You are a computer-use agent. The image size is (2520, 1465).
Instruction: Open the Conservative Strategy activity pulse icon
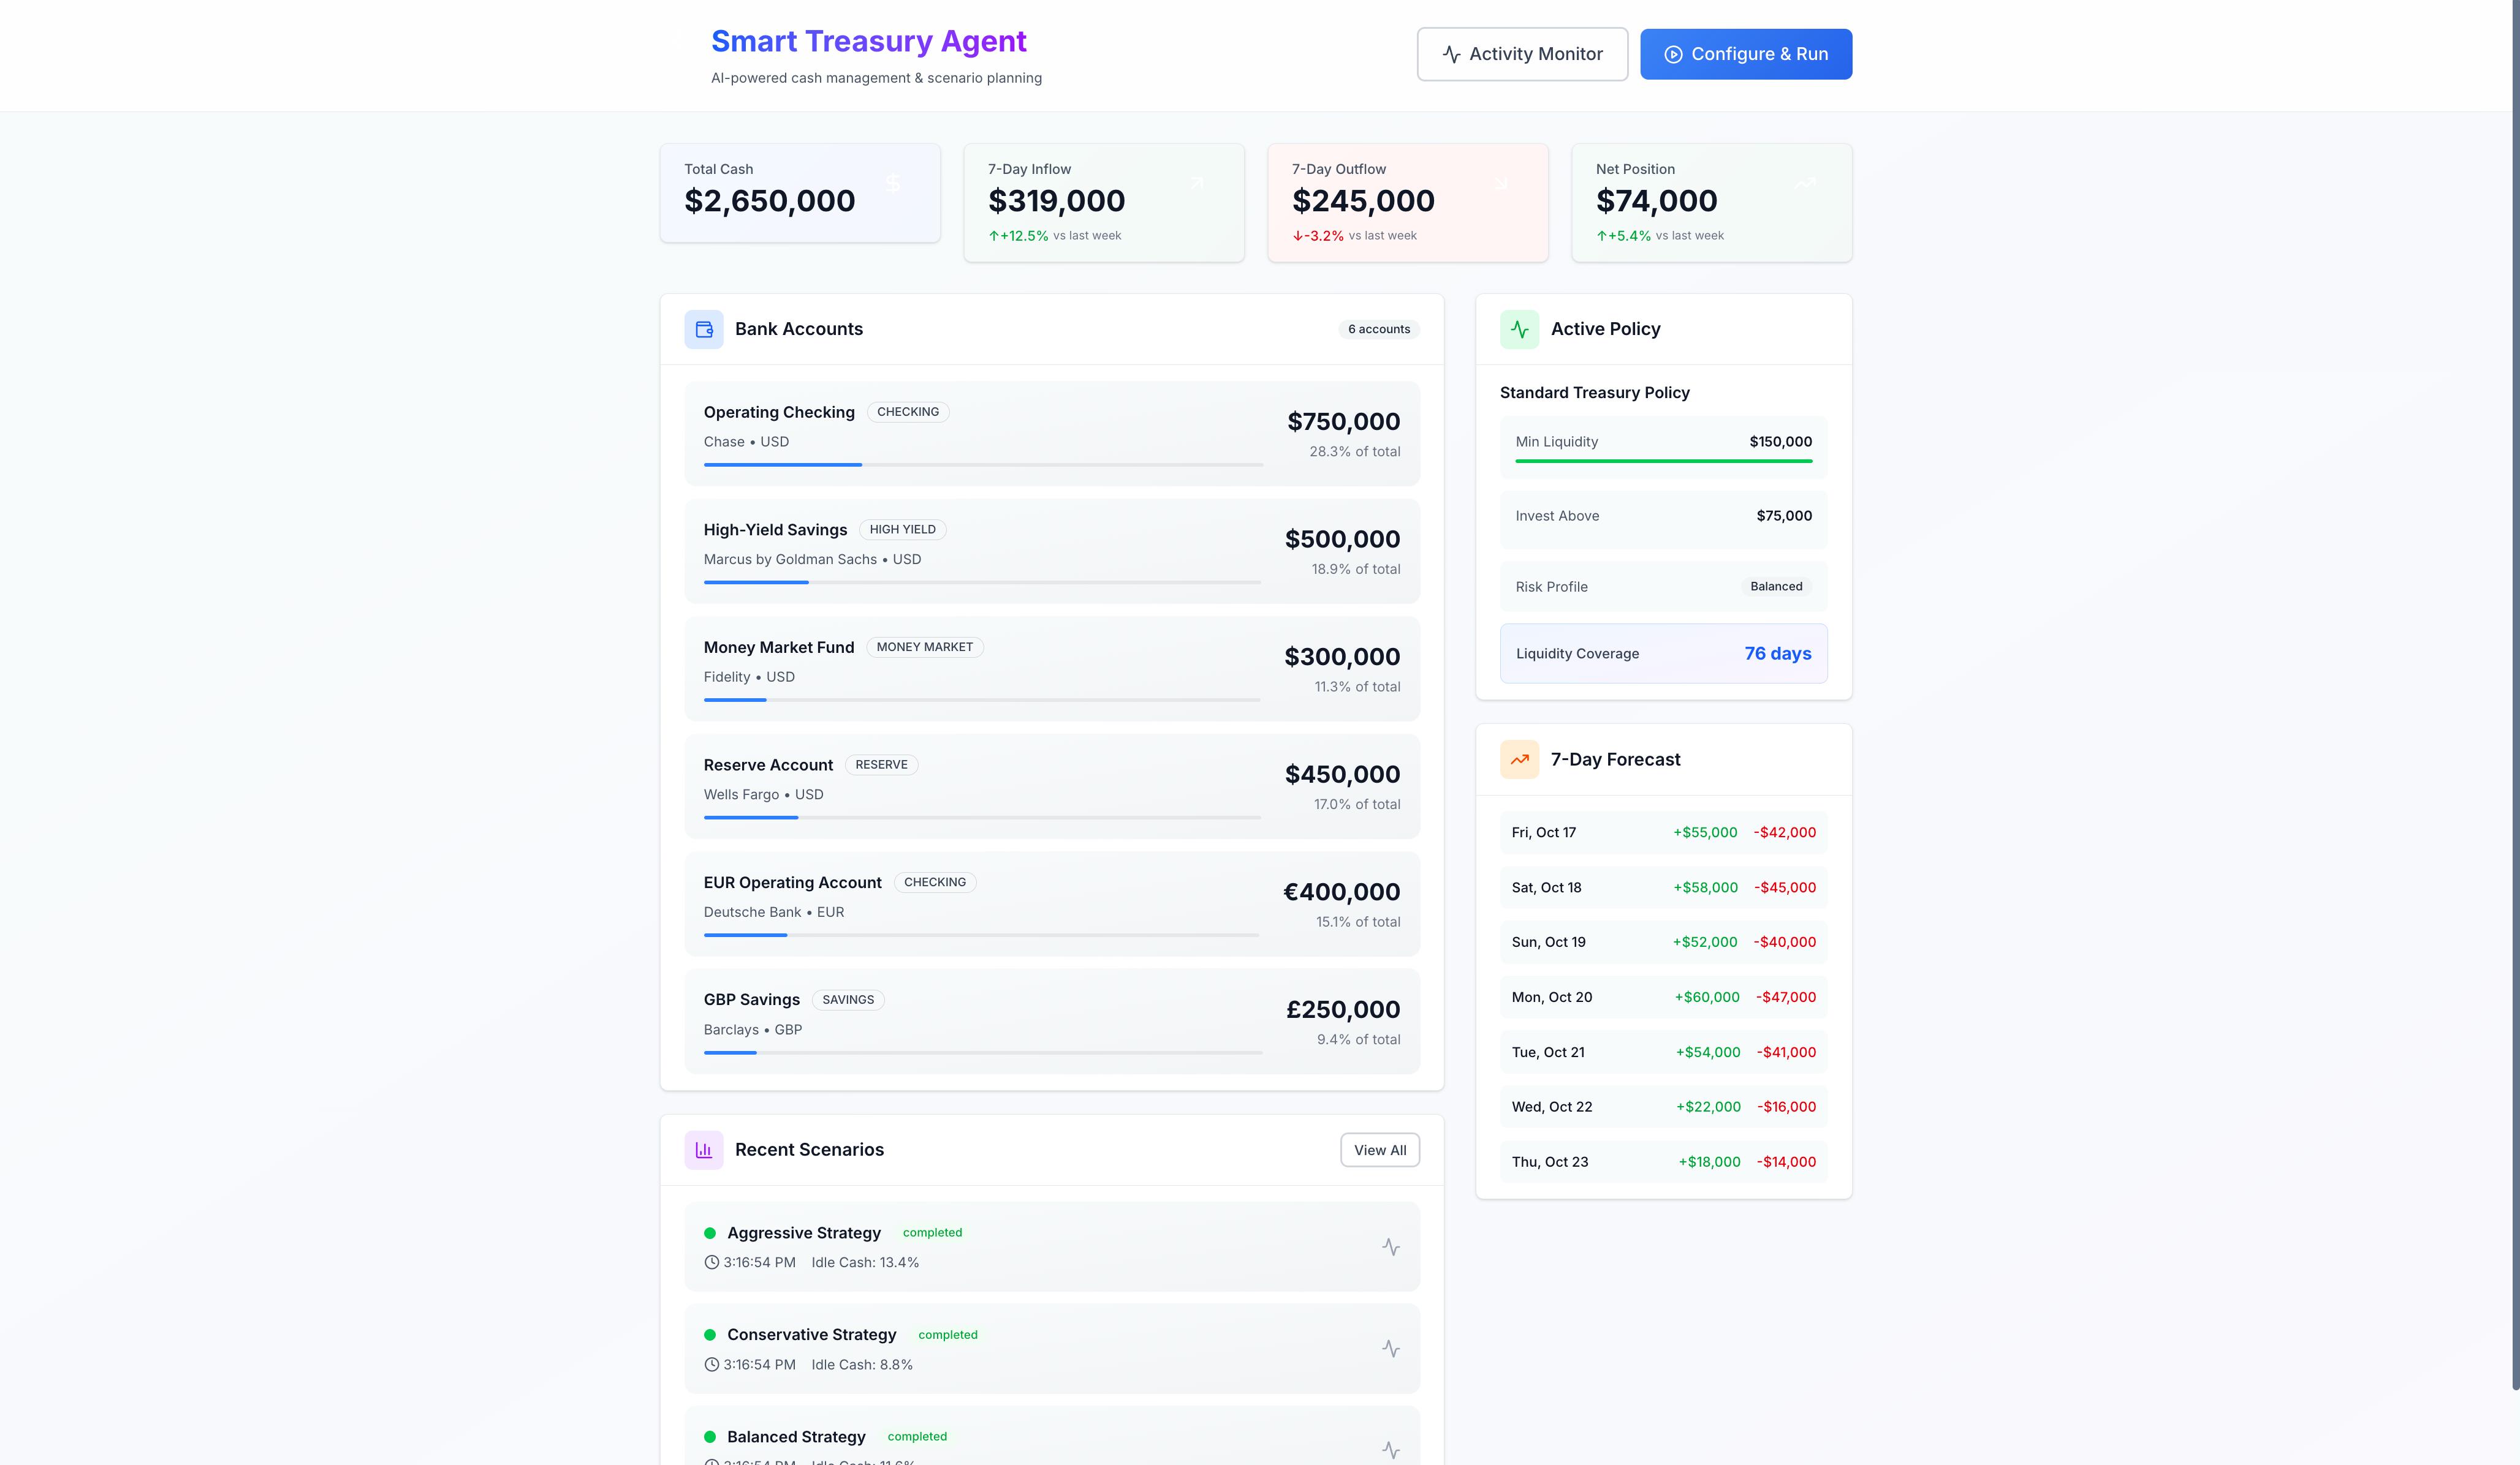pyautogui.click(x=1390, y=1348)
